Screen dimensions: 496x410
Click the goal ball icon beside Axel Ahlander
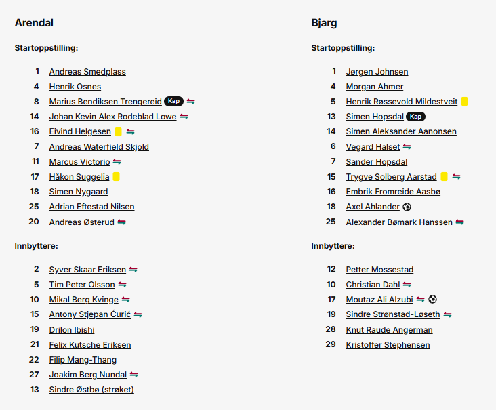point(407,207)
